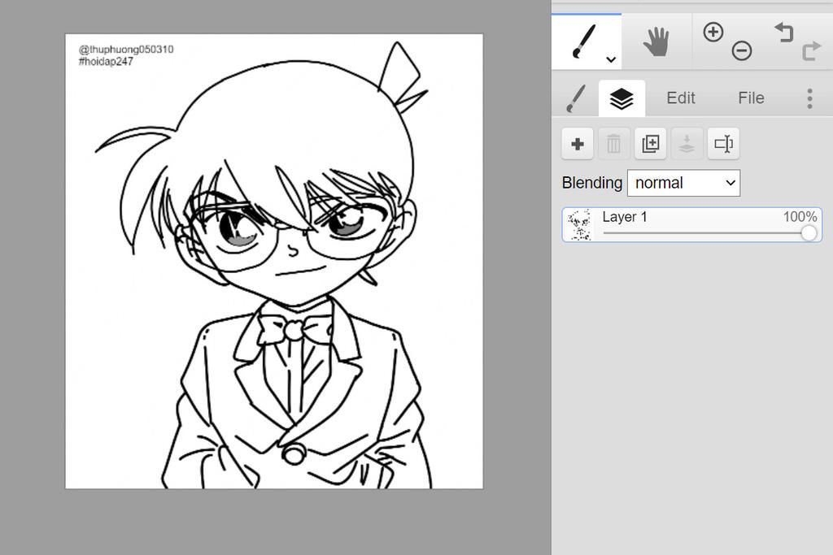Rename the layer
The height and width of the screenshot is (555, 833).
(723, 144)
